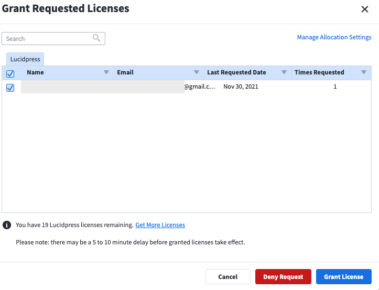Uncheck the gmail user row checkbox
The height and width of the screenshot is (290, 379).
[10, 88]
